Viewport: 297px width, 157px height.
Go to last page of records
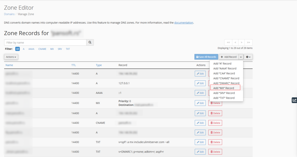tap(249, 42)
